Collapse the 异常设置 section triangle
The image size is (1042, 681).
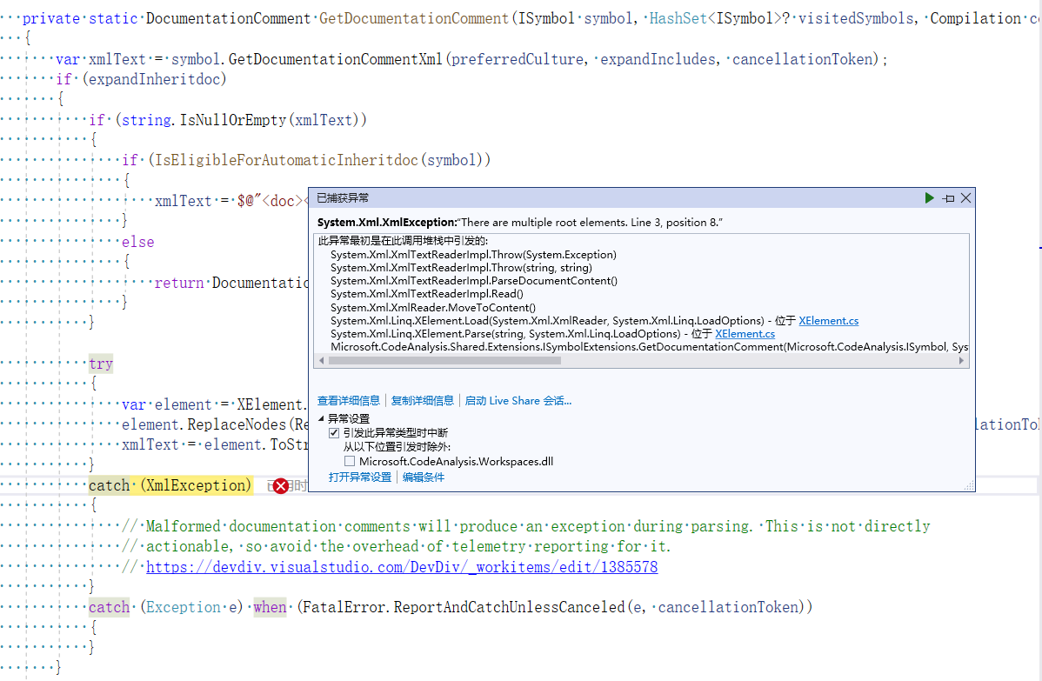click(x=322, y=418)
